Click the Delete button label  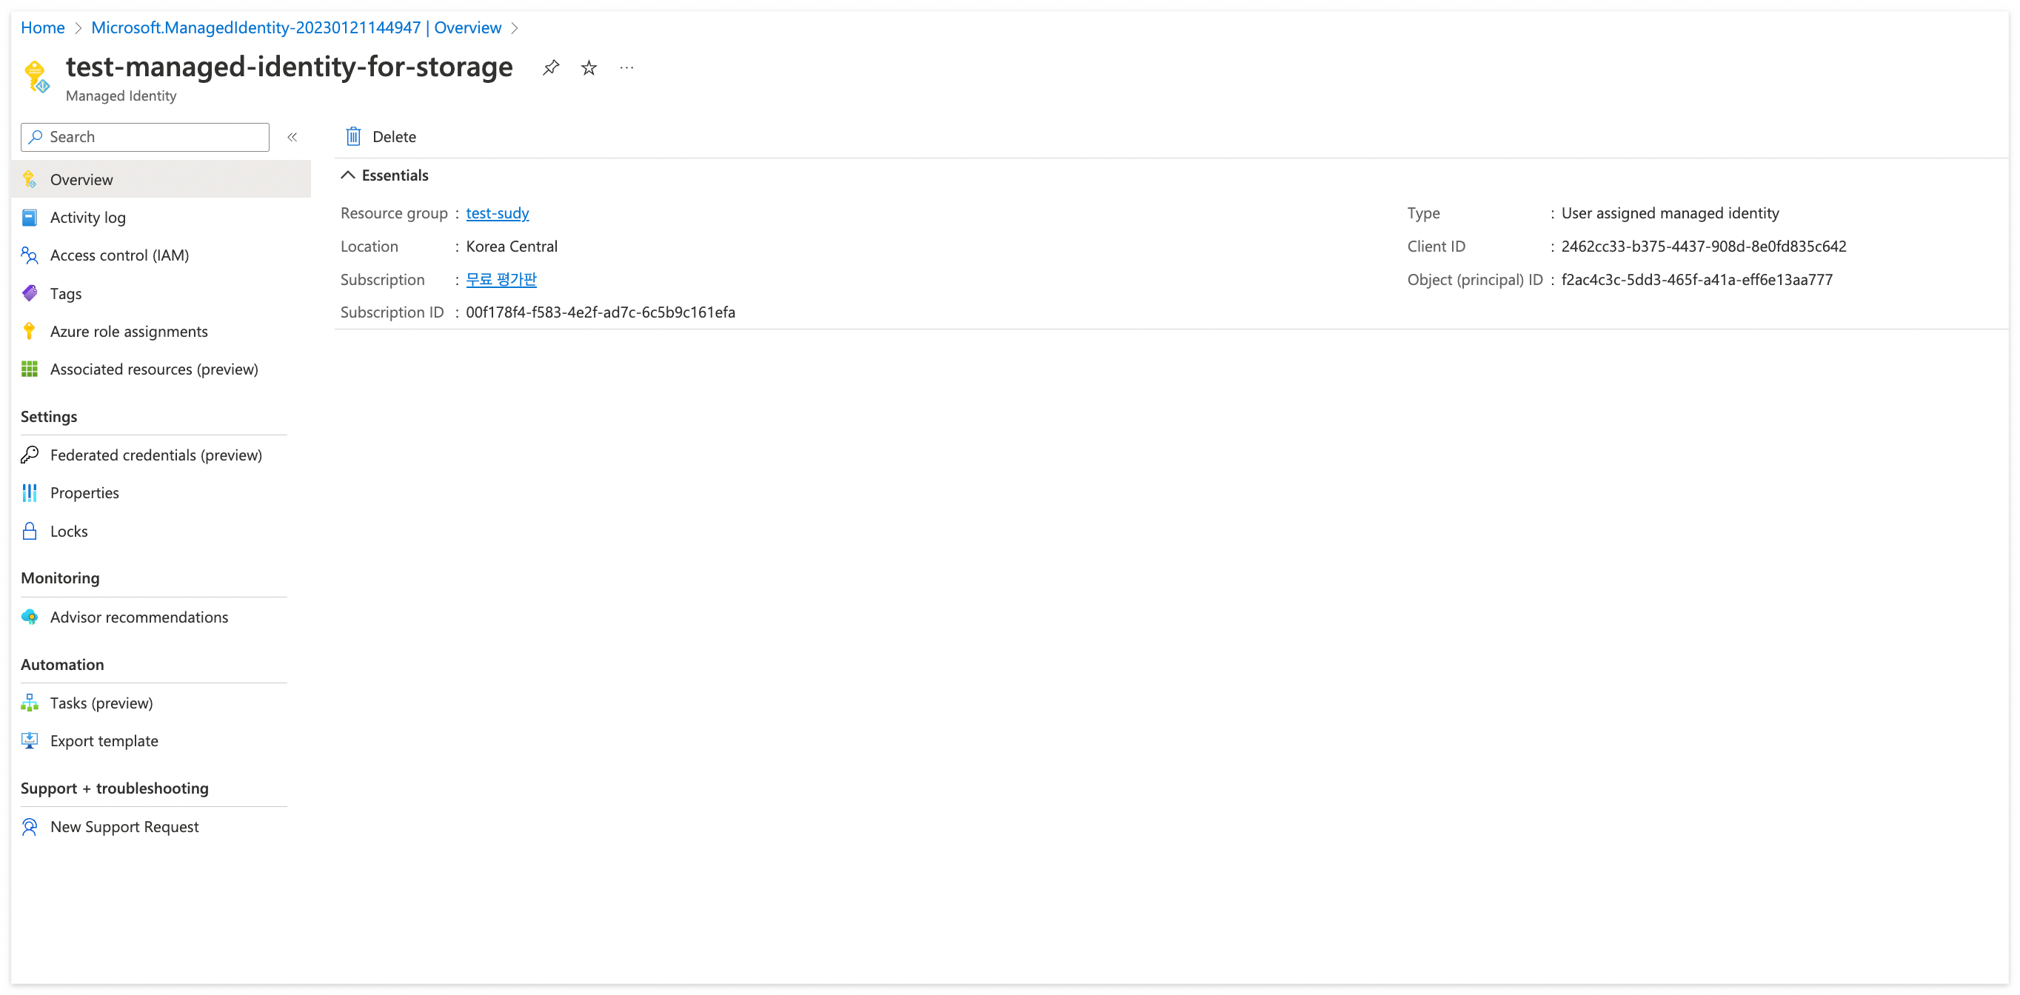(395, 136)
